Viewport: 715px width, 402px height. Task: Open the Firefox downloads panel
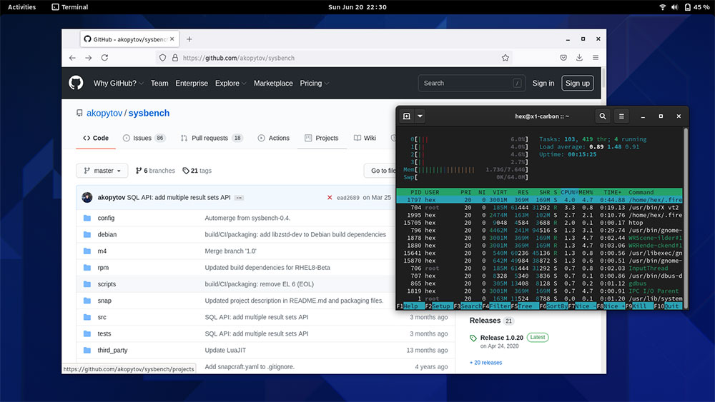tap(579, 58)
